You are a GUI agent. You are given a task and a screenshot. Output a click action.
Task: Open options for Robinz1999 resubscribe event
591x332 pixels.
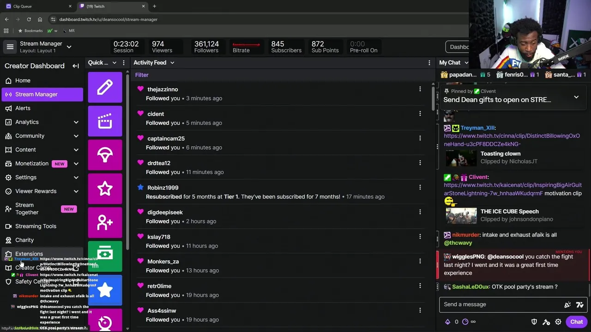[x=420, y=187]
